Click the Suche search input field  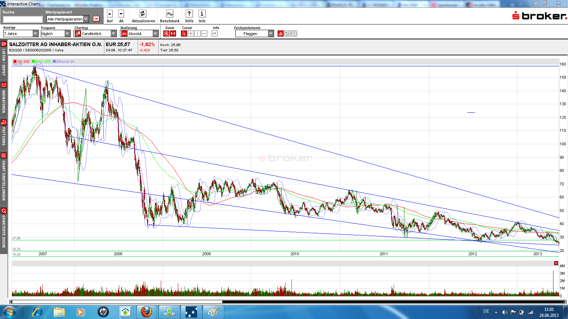click(23, 19)
